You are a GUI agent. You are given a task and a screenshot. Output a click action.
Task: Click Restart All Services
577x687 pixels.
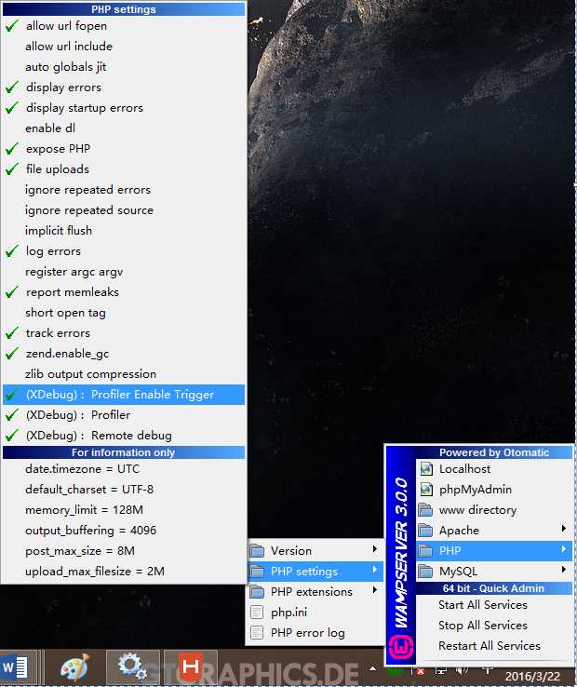pos(494,646)
